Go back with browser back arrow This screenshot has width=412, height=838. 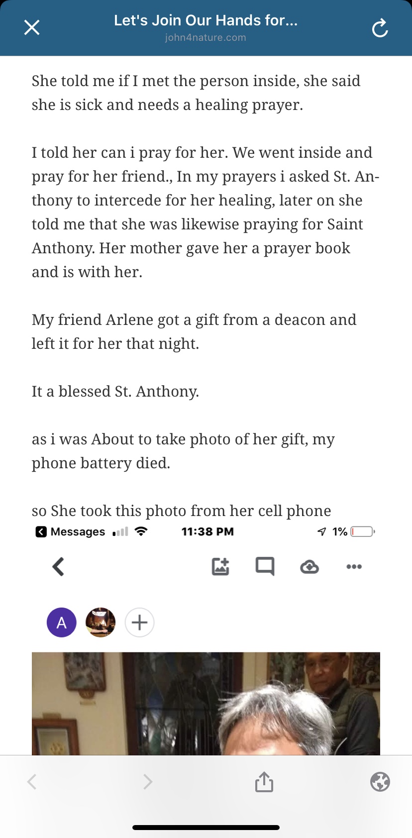[32, 782]
